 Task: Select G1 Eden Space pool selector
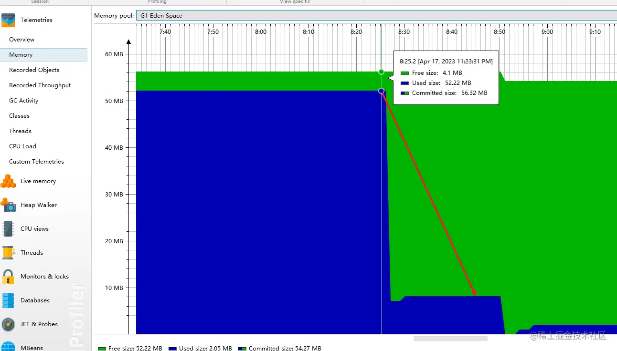(160, 15)
